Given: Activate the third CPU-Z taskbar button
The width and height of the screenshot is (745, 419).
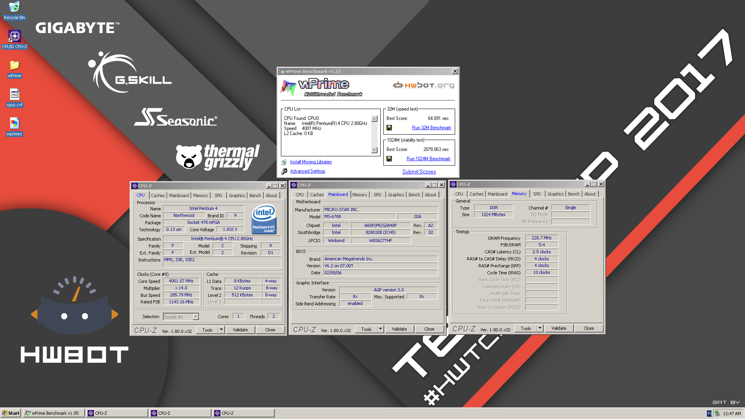Looking at the screenshot, I should click(244, 413).
